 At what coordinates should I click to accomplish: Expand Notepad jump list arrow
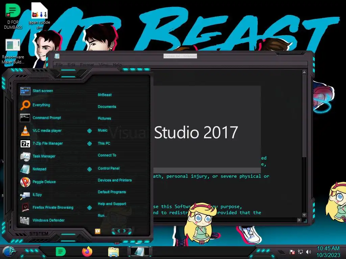coord(89,169)
